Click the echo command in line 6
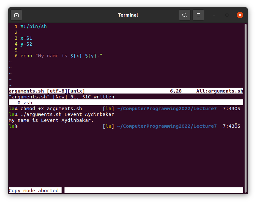Screen dimensions: 256x203 tap(26, 56)
